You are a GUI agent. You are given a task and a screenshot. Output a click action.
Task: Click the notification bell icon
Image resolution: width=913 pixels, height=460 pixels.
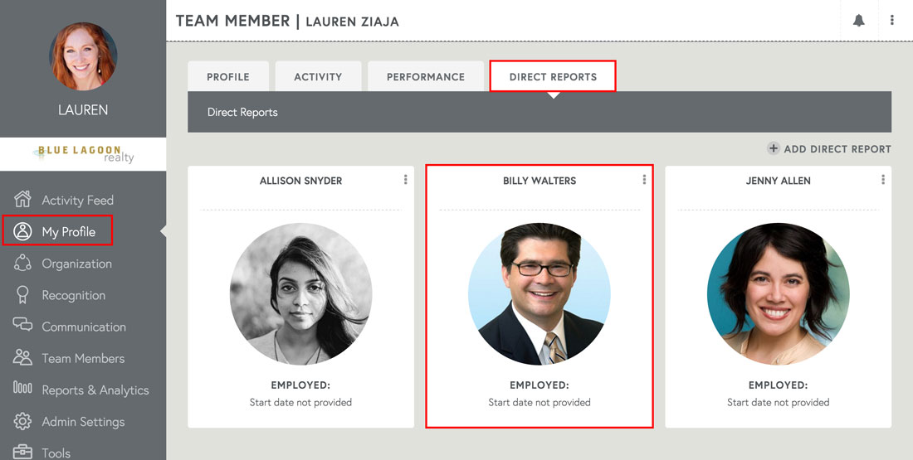(859, 21)
